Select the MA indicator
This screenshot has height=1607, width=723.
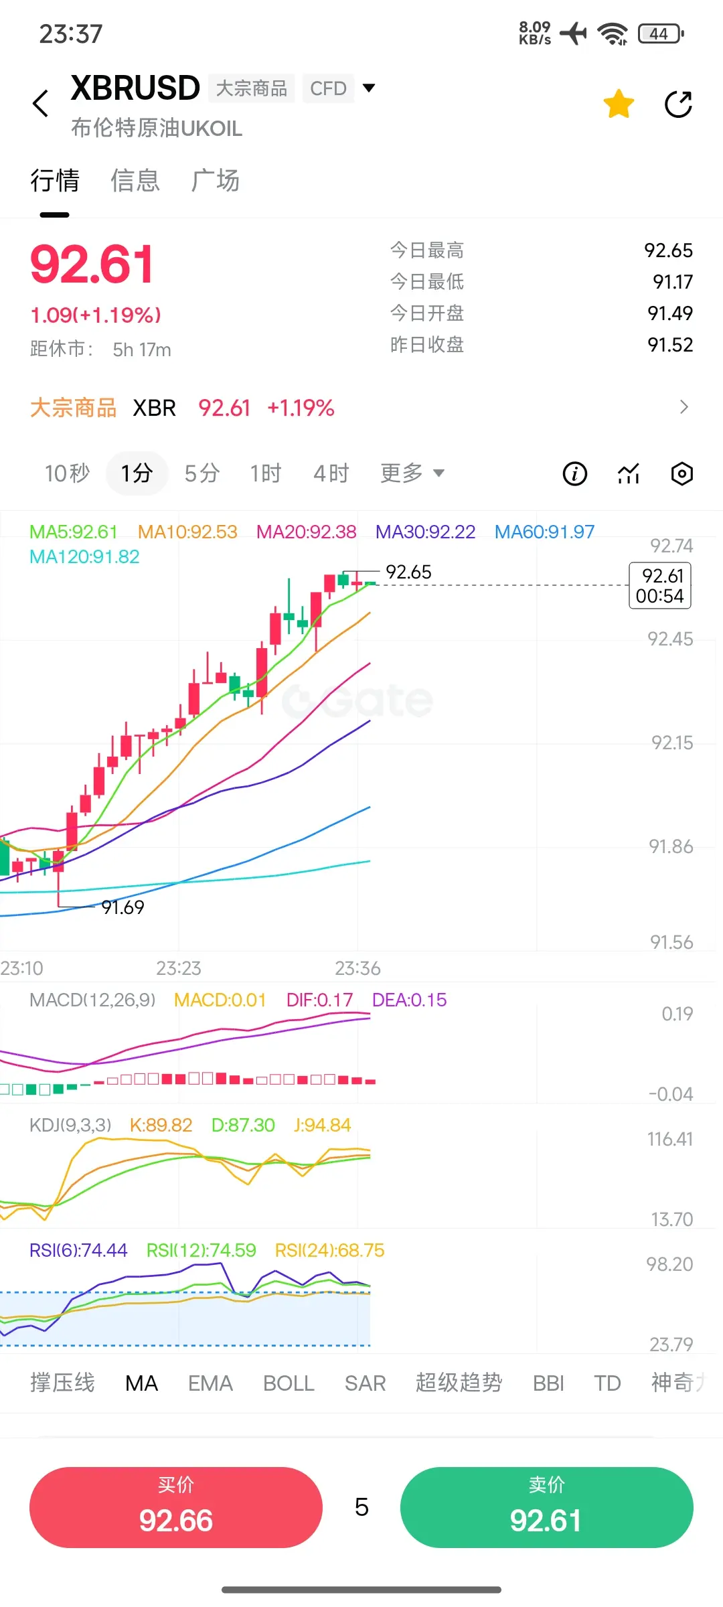point(141,1383)
